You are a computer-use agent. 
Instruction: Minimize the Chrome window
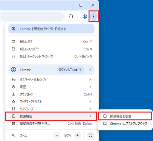pyautogui.click(x=69, y=5)
